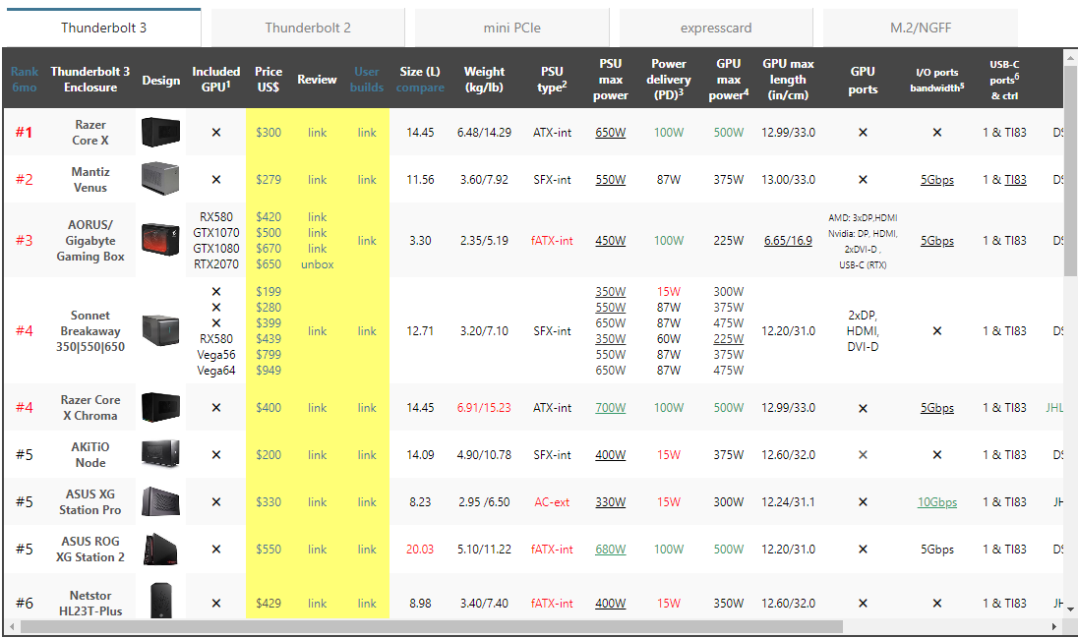Click the vertical scrollbar thumb
The width and height of the screenshot is (1078, 638).
[1070, 170]
